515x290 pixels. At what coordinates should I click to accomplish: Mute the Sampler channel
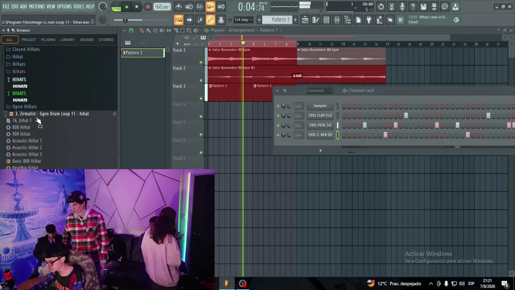point(278,106)
